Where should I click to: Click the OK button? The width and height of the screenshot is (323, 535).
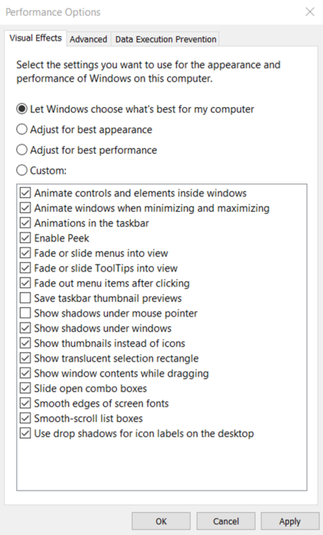click(x=161, y=521)
